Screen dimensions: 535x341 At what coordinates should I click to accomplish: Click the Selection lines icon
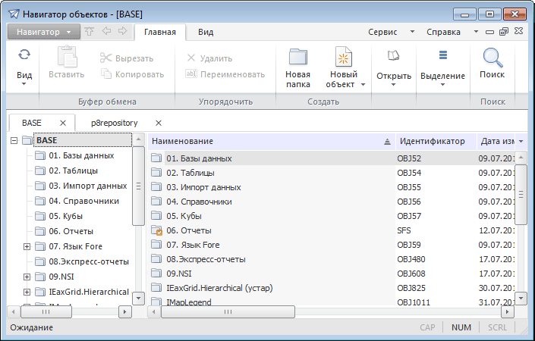pos(443,56)
